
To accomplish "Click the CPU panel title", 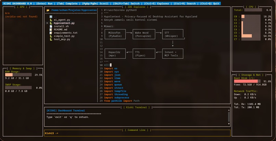I will click(251, 7).
